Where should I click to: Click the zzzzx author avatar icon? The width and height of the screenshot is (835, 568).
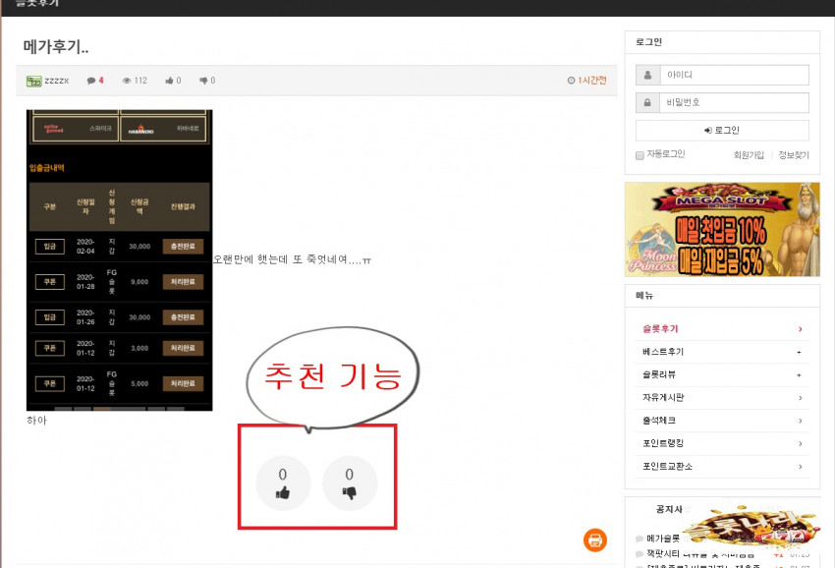coord(34,81)
